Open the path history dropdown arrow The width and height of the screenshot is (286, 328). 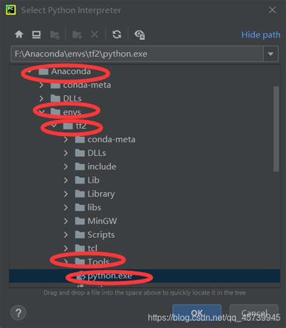[x=270, y=54]
